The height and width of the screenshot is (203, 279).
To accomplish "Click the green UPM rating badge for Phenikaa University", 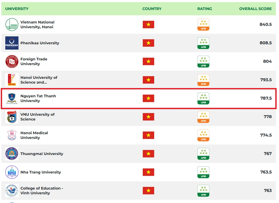I will [204, 43].
